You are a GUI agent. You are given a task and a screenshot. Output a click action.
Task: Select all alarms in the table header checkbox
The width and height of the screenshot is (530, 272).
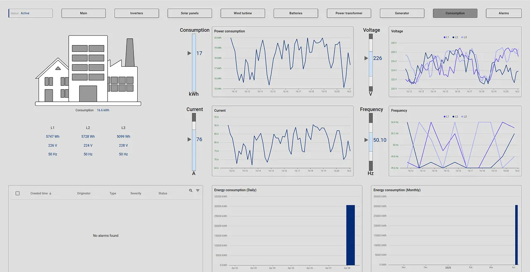[x=17, y=193]
